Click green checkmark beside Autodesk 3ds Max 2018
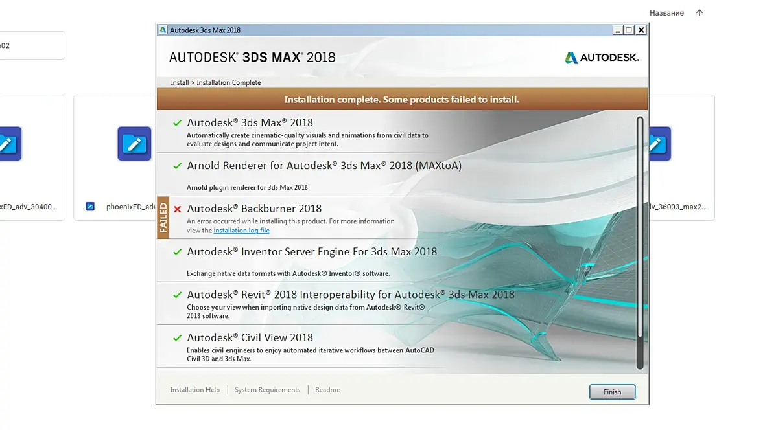Screen dimensions: 765x430 (177, 123)
